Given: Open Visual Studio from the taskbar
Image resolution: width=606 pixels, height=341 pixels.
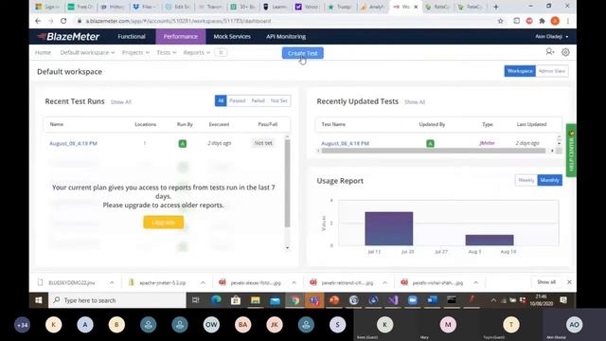Looking at the screenshot, I should coord(393,300).
